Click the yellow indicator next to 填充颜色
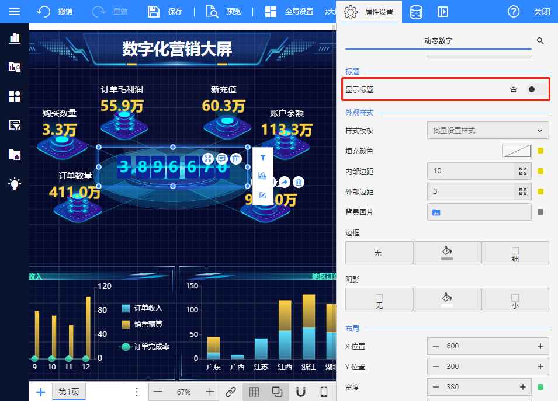Screen dimensions: 558x401 [540, 151]
